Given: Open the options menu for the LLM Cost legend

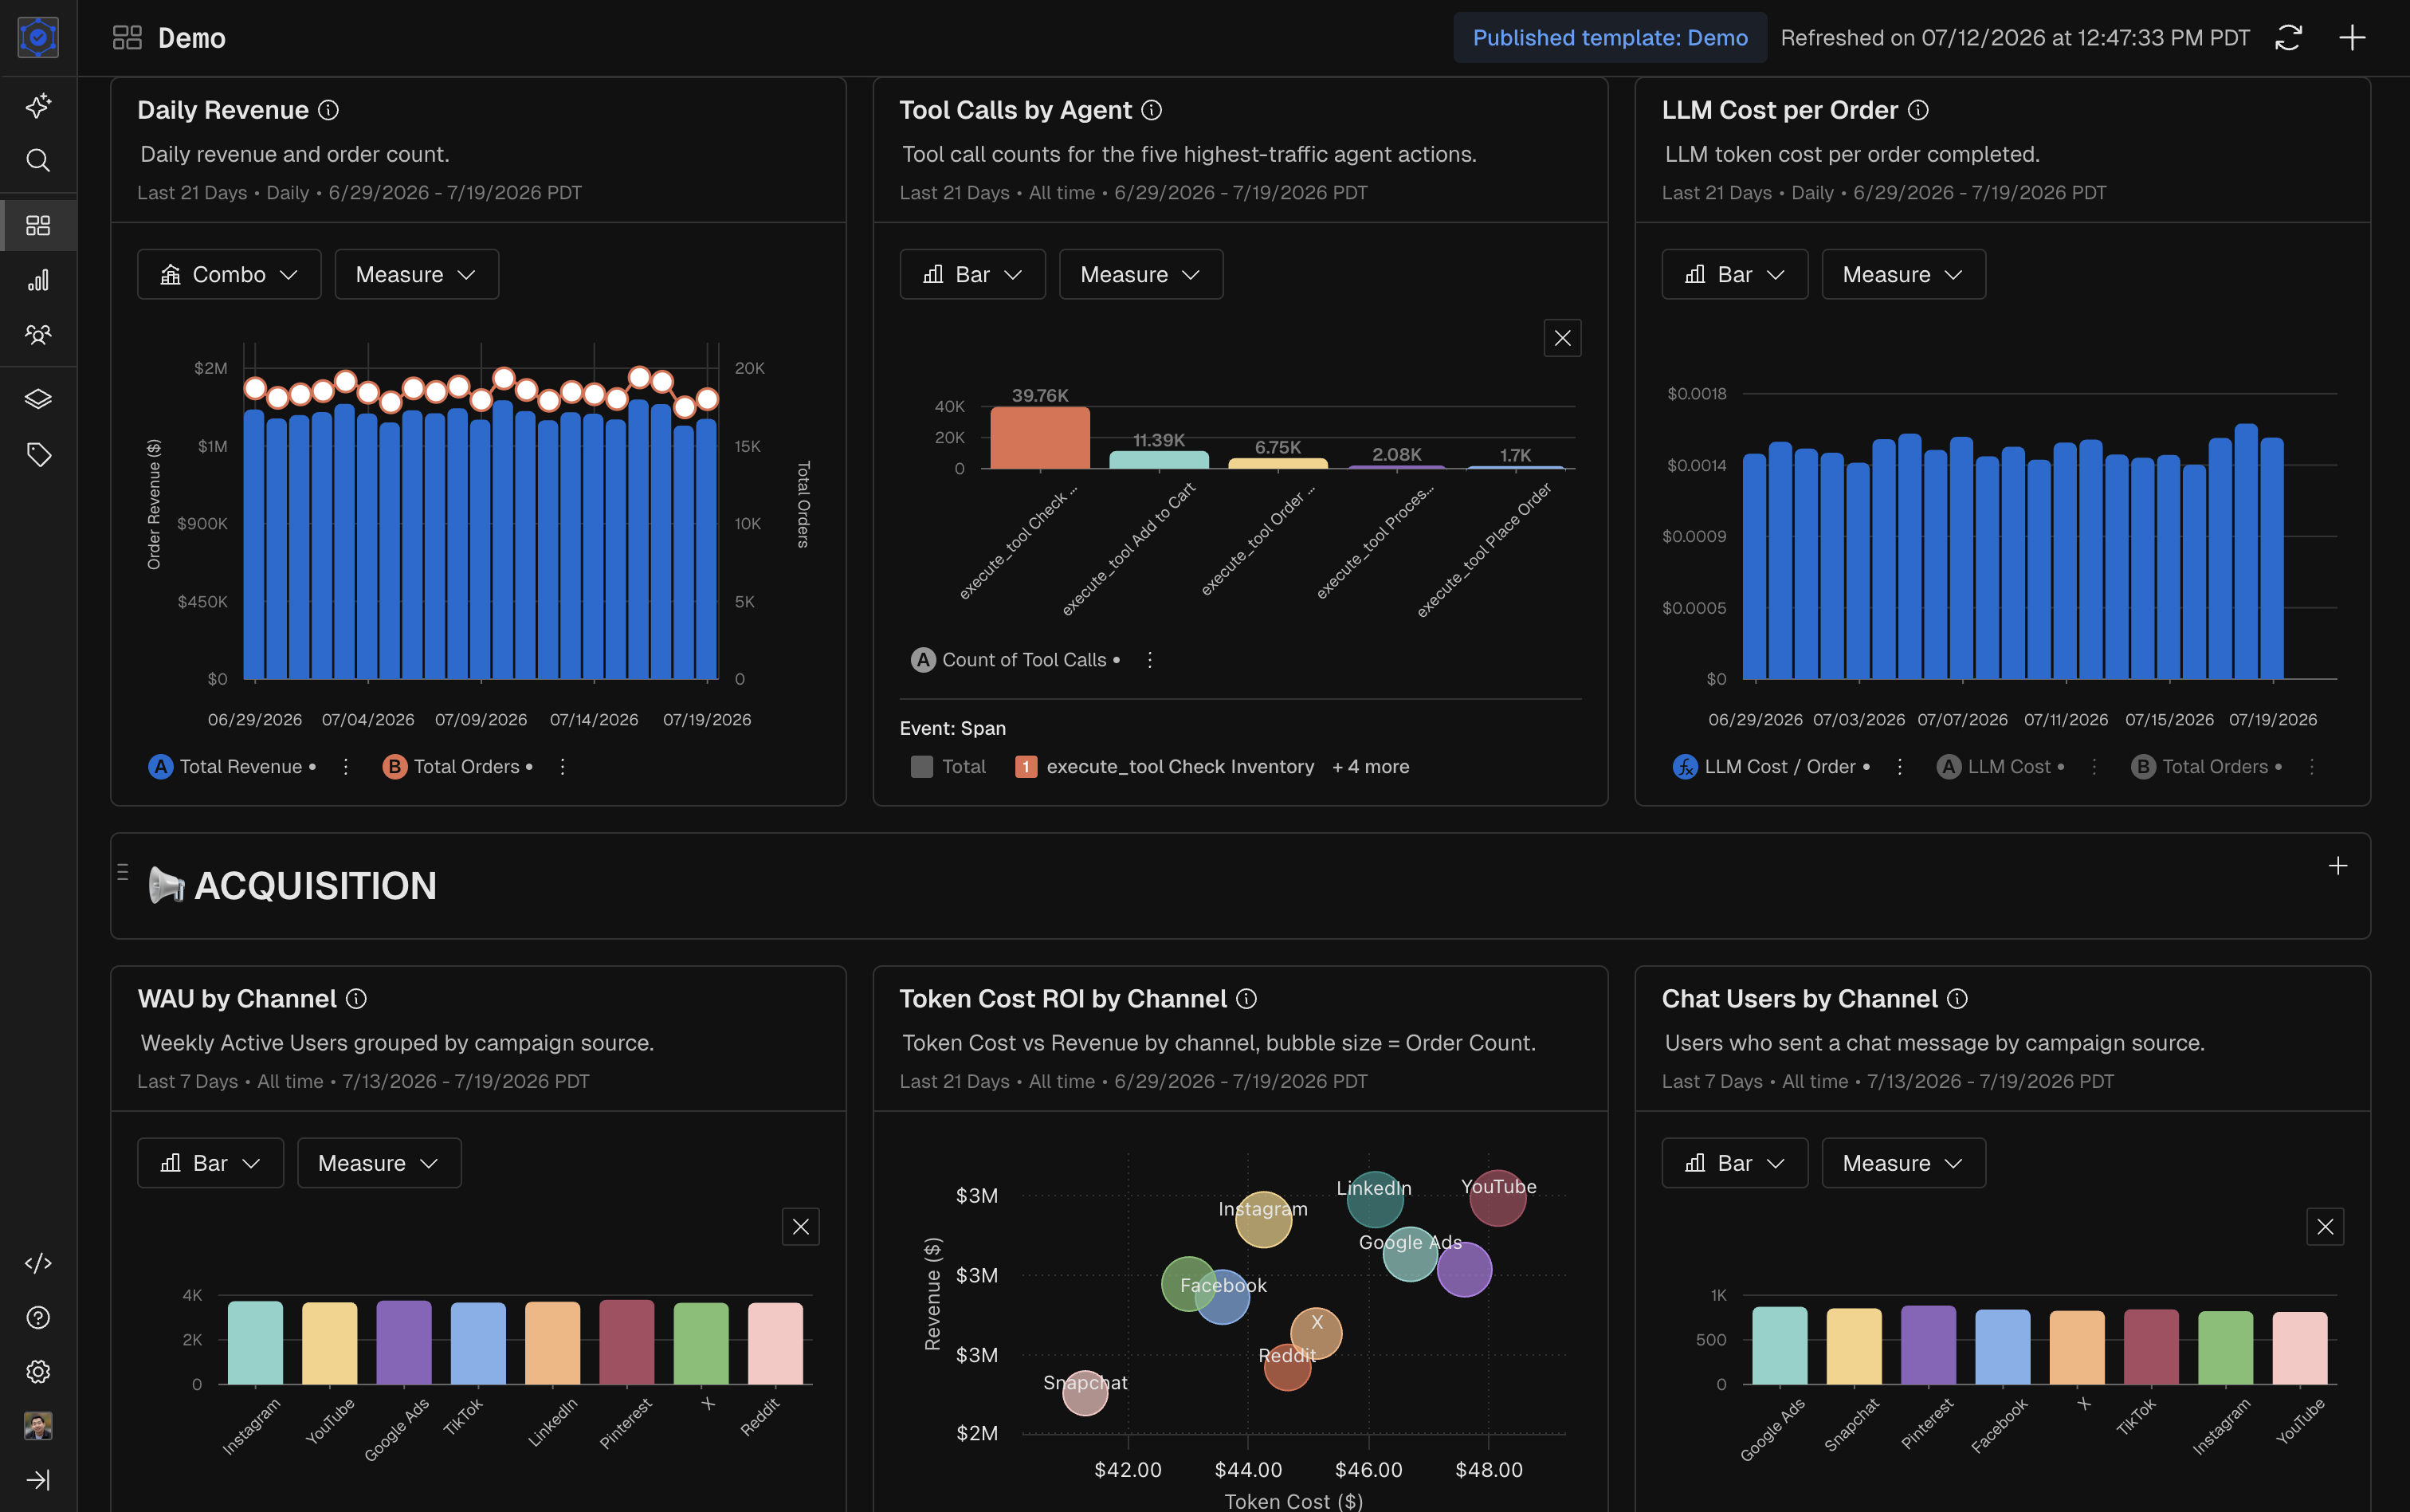Looking at the screenshot, I should click(2094, 767).
